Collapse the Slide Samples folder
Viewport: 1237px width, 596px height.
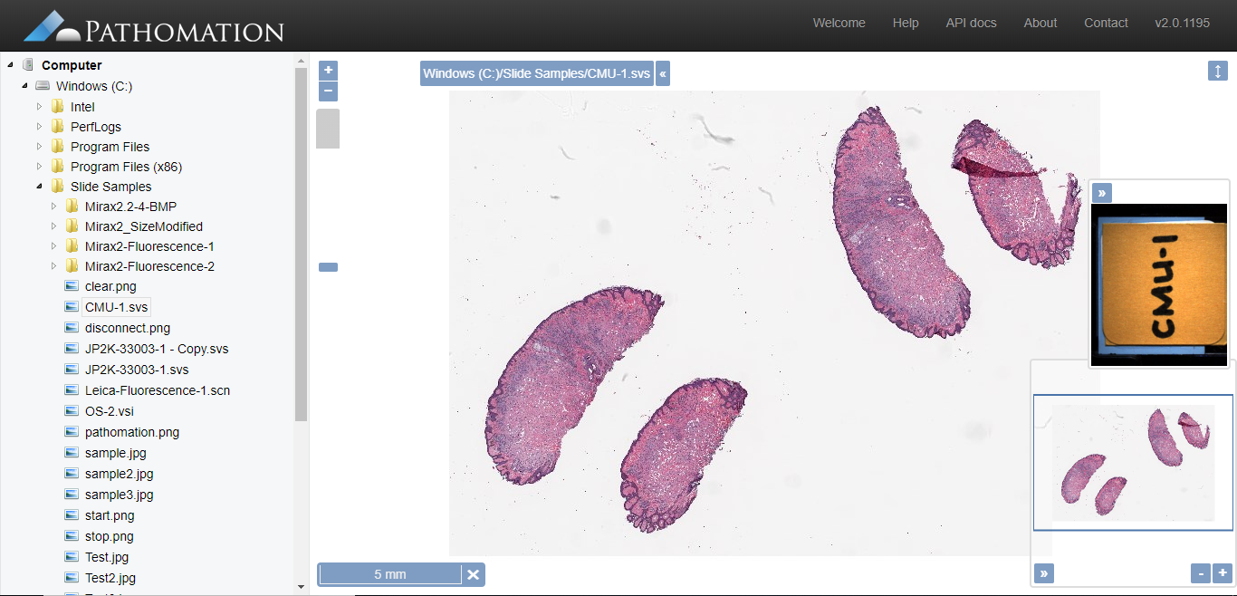click(x=39, y=187)
